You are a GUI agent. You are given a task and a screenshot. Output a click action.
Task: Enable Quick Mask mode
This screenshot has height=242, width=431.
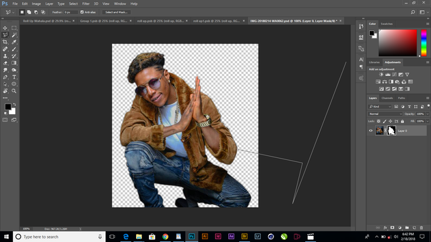(5, 120)
